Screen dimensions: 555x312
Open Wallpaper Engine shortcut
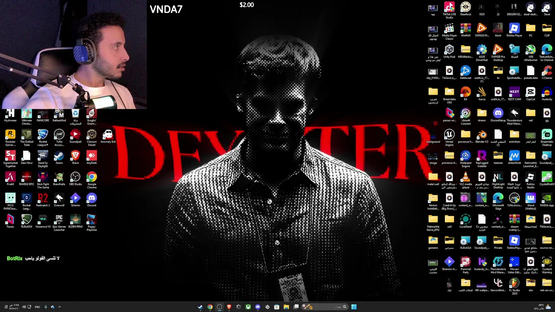[466, 159]
